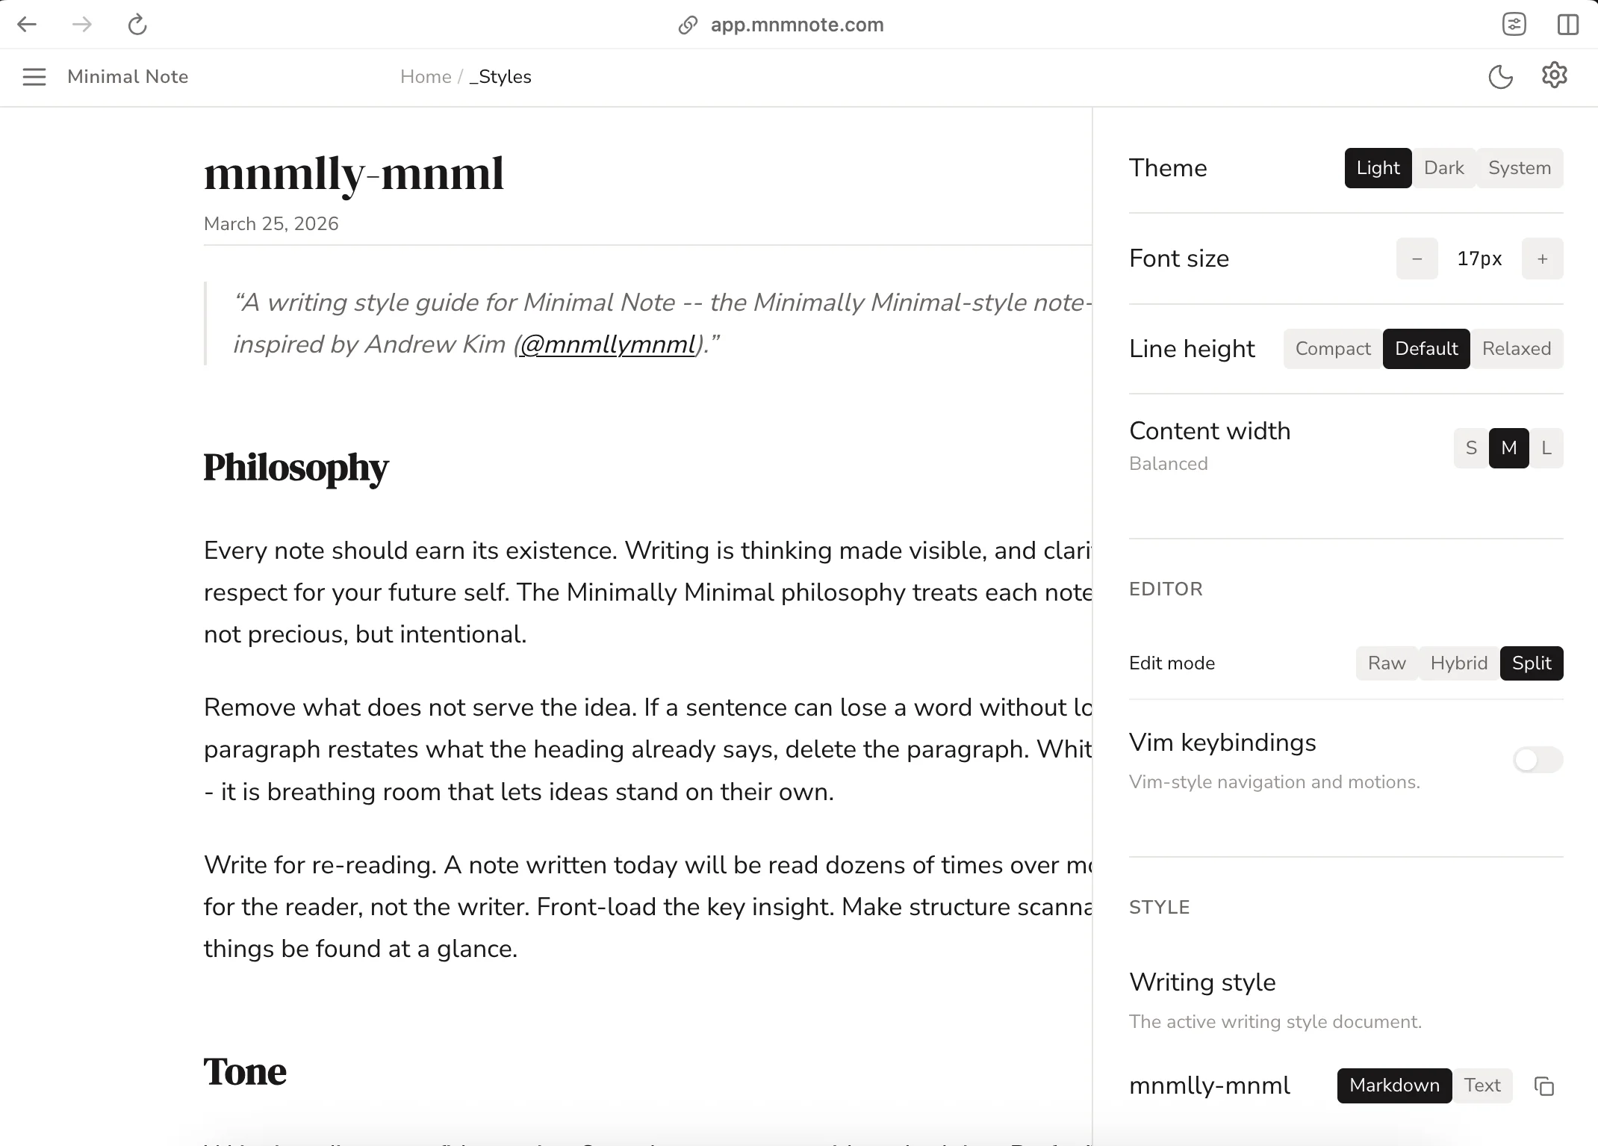1598x1146 pixels.
Task: Copy the writing style with the copy icon
Action: coord(1544,1085)
